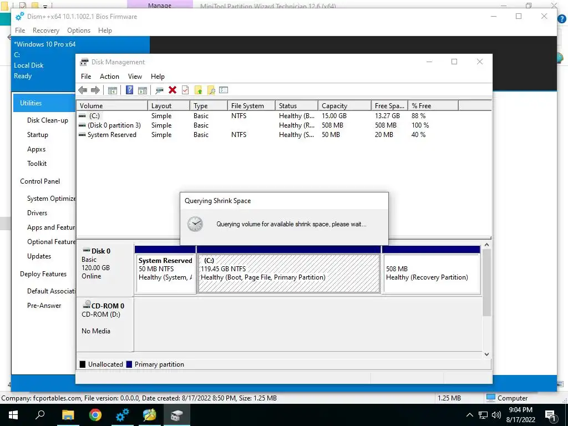Screen dimensions: 568x426
Task: Click the checklist settings toolbar icon
Action: [224, 90]
